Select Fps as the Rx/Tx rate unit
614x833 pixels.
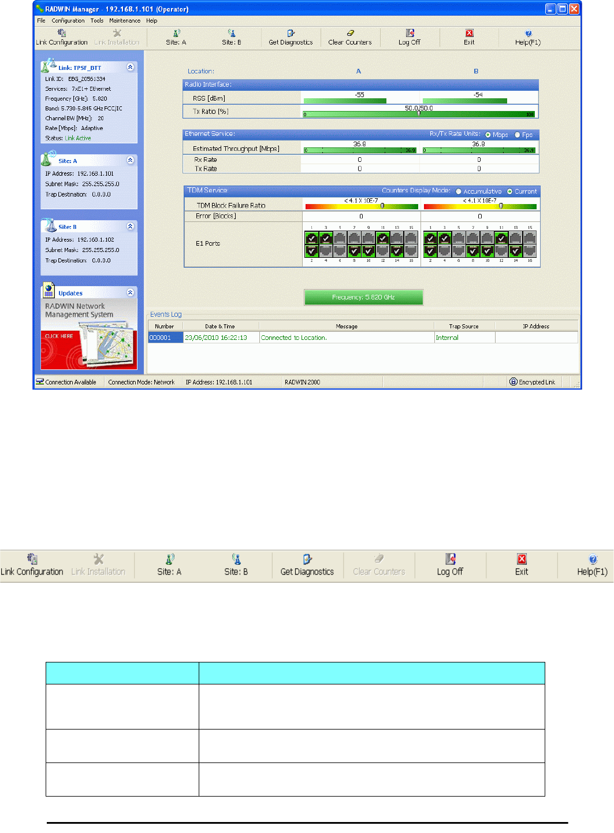point(517,135)
